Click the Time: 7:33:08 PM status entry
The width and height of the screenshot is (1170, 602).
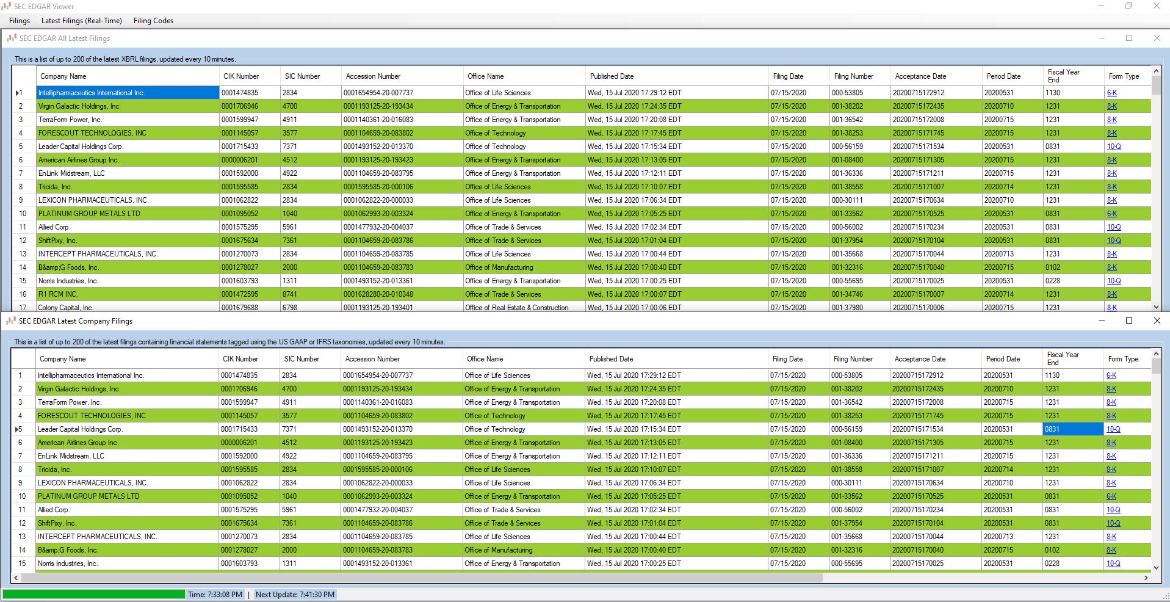tap(215, 595)
